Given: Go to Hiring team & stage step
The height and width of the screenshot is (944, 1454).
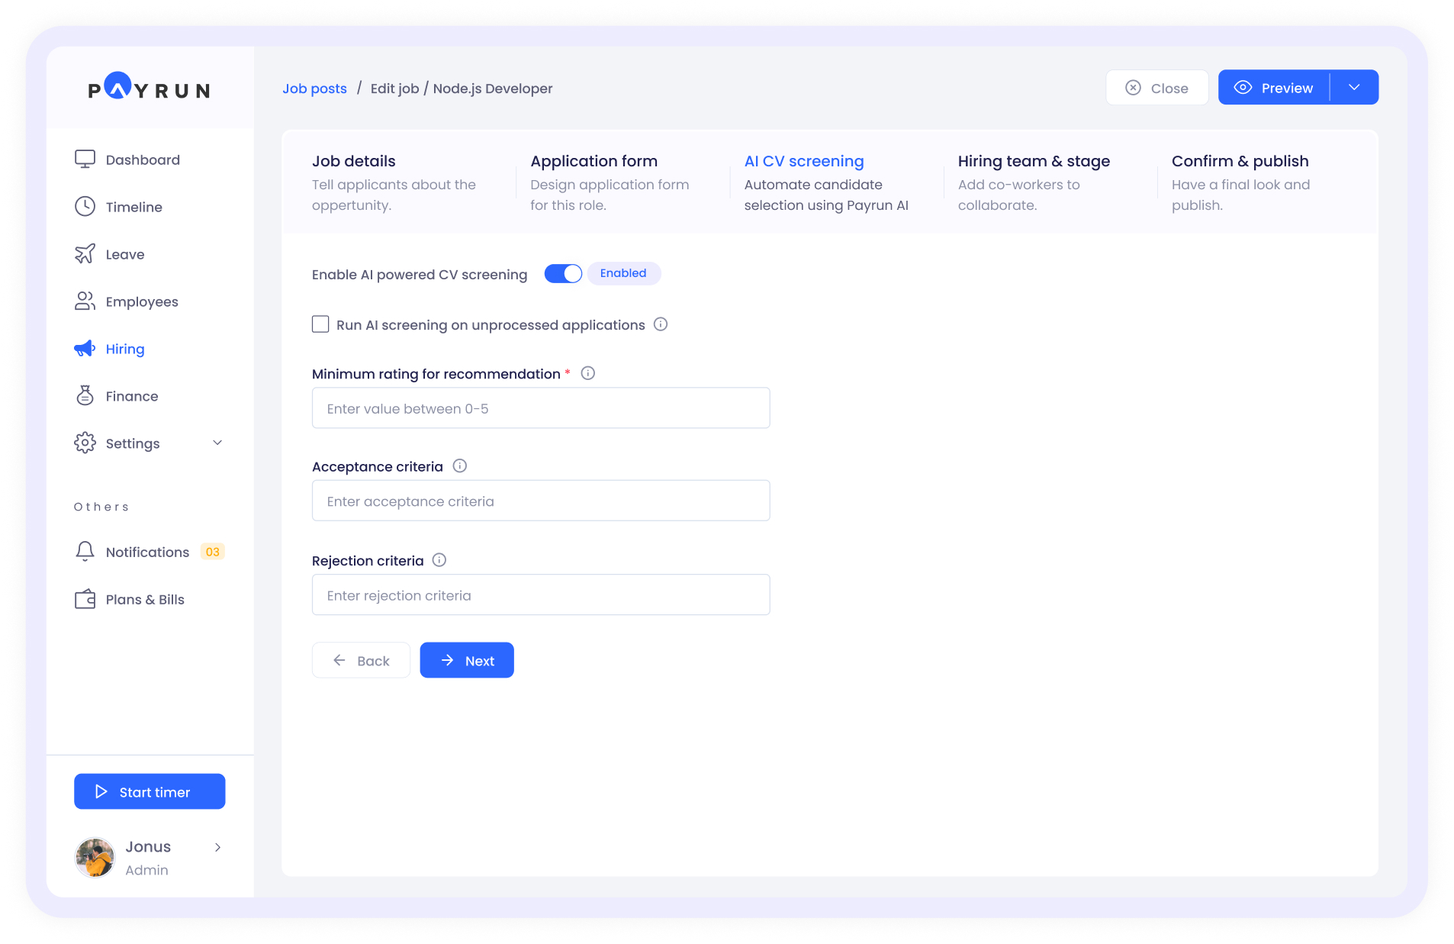Looking at the screenshot, I should 1033,161.
